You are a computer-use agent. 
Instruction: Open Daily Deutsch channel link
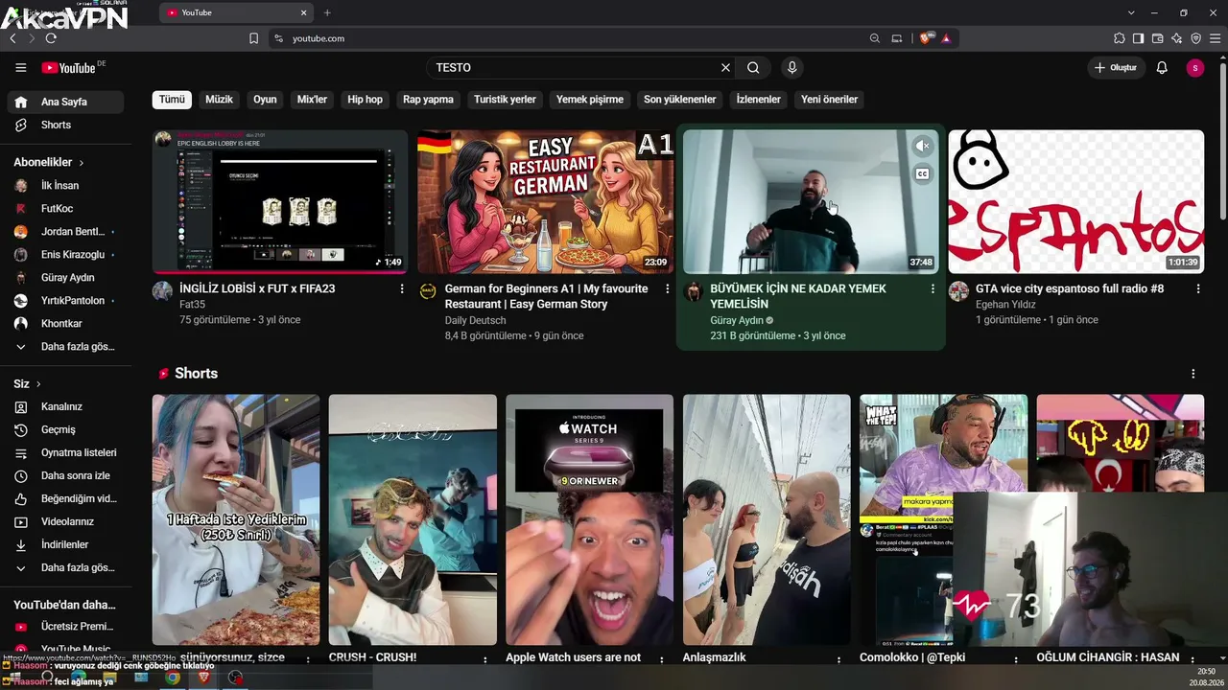476,320
